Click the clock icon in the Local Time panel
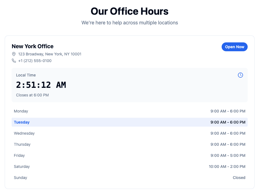The width and height of the screenshot is (259, 192). pos(240,75)
